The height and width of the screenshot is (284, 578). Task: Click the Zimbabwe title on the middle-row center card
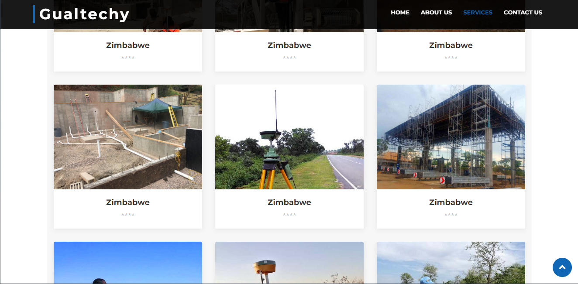[289, 202]
